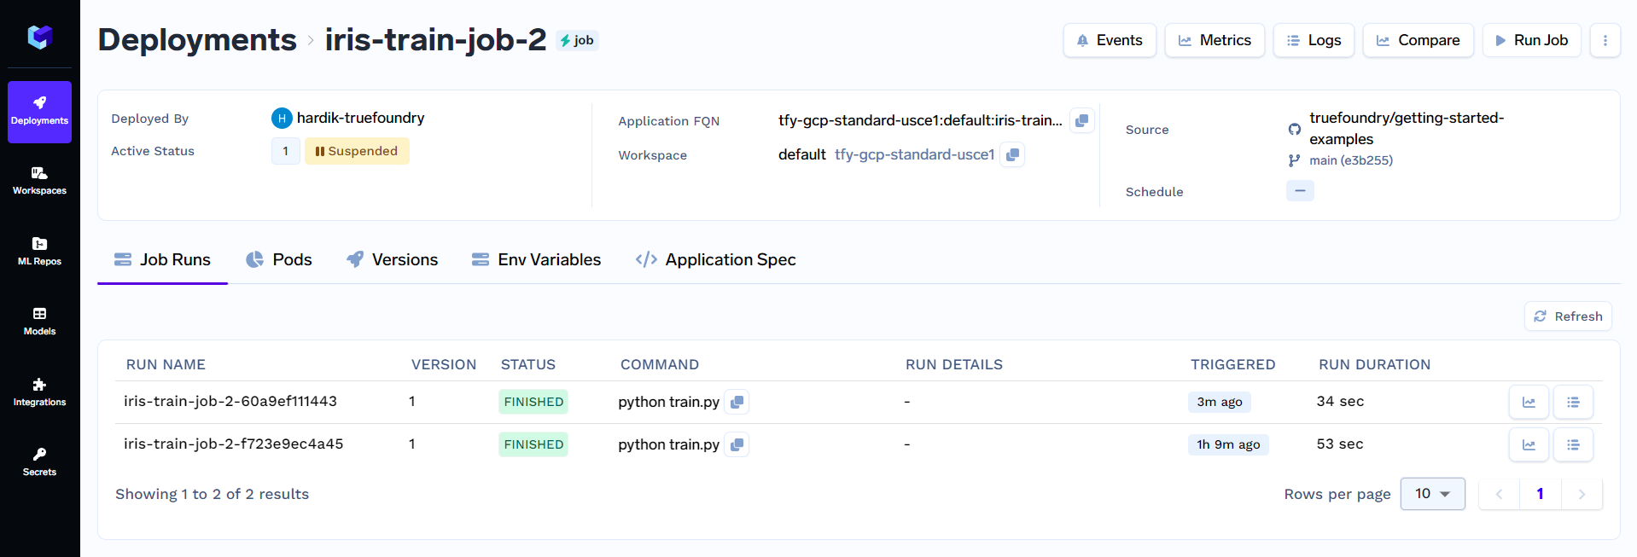Click the 34 sec run duration
This screenshot has height=557, width=1637.
coord(1340,401)
